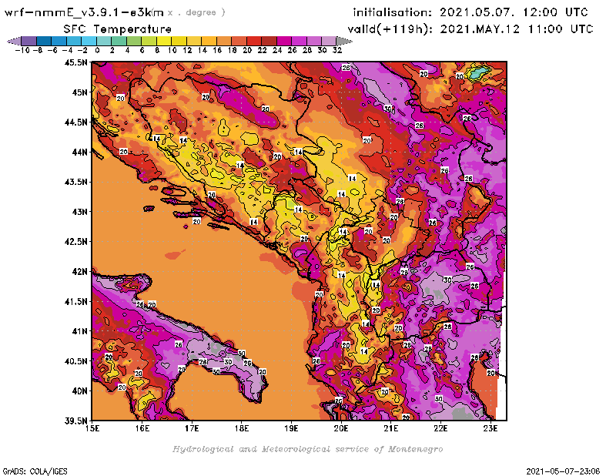This screenshot has height=476, width=616.
Task: Click the 40N latitude label
Action: click(79, 391)
